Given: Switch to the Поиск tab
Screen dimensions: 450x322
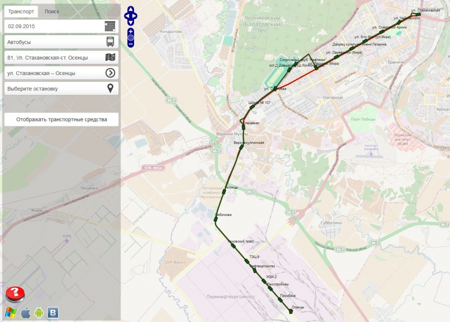Looking at the screenshot, I should (x=52, y=11).
